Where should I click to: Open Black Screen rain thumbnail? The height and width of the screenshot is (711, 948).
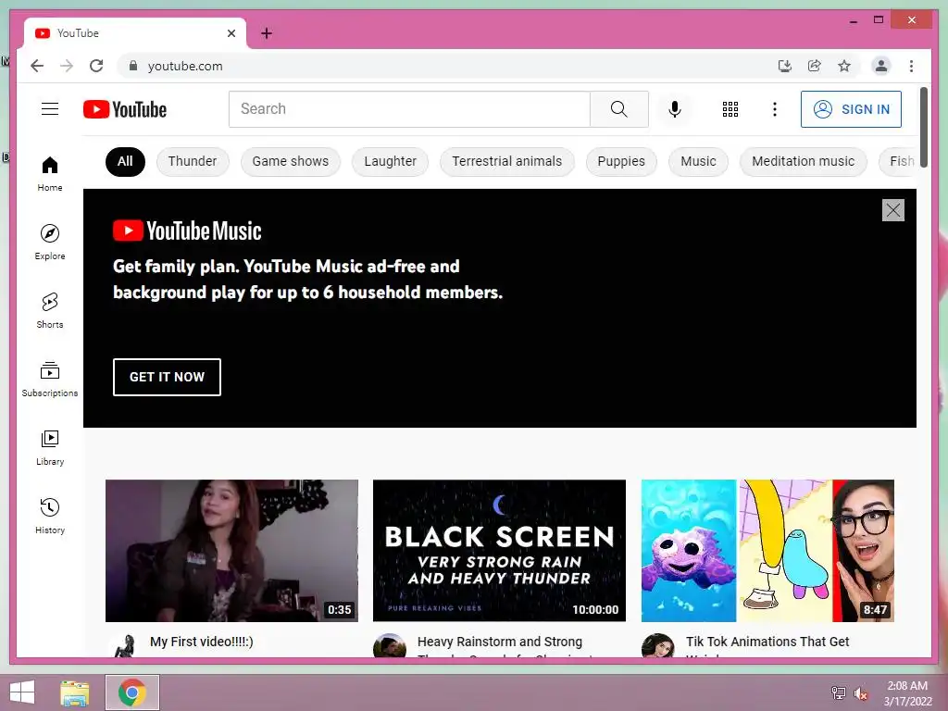pyautogui.click(x=499, y=551)
